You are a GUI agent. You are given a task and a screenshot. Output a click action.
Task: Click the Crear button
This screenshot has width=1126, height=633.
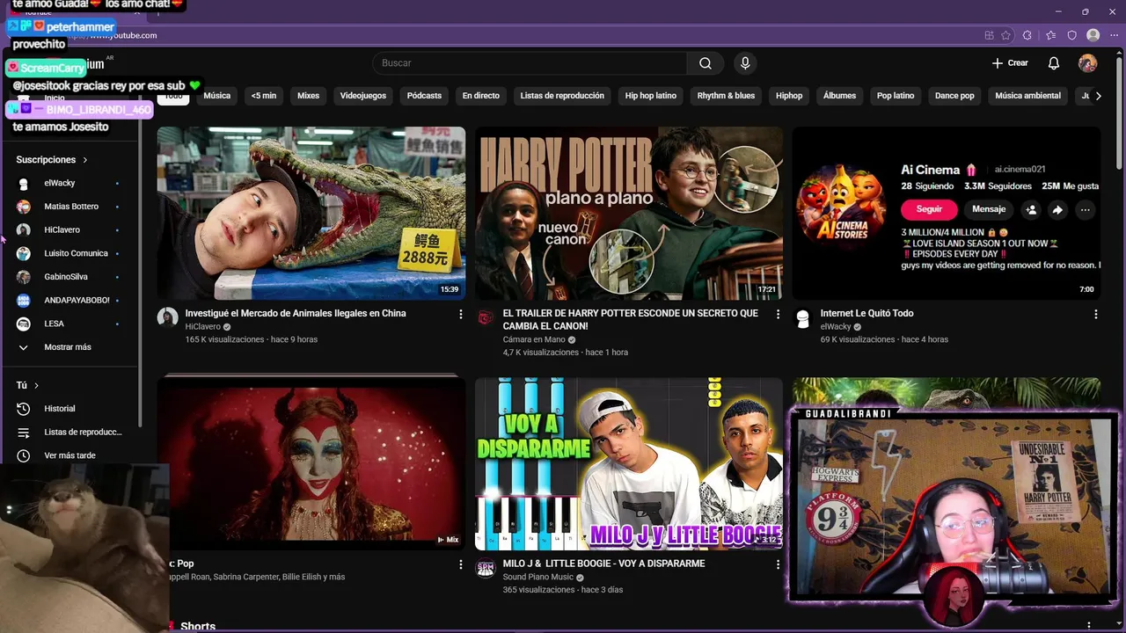coord(1010,63)
